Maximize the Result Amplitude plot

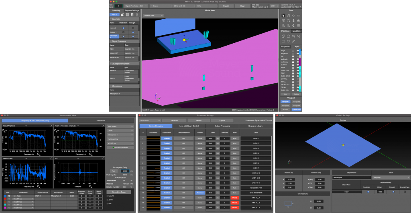(x=51, y=126)
